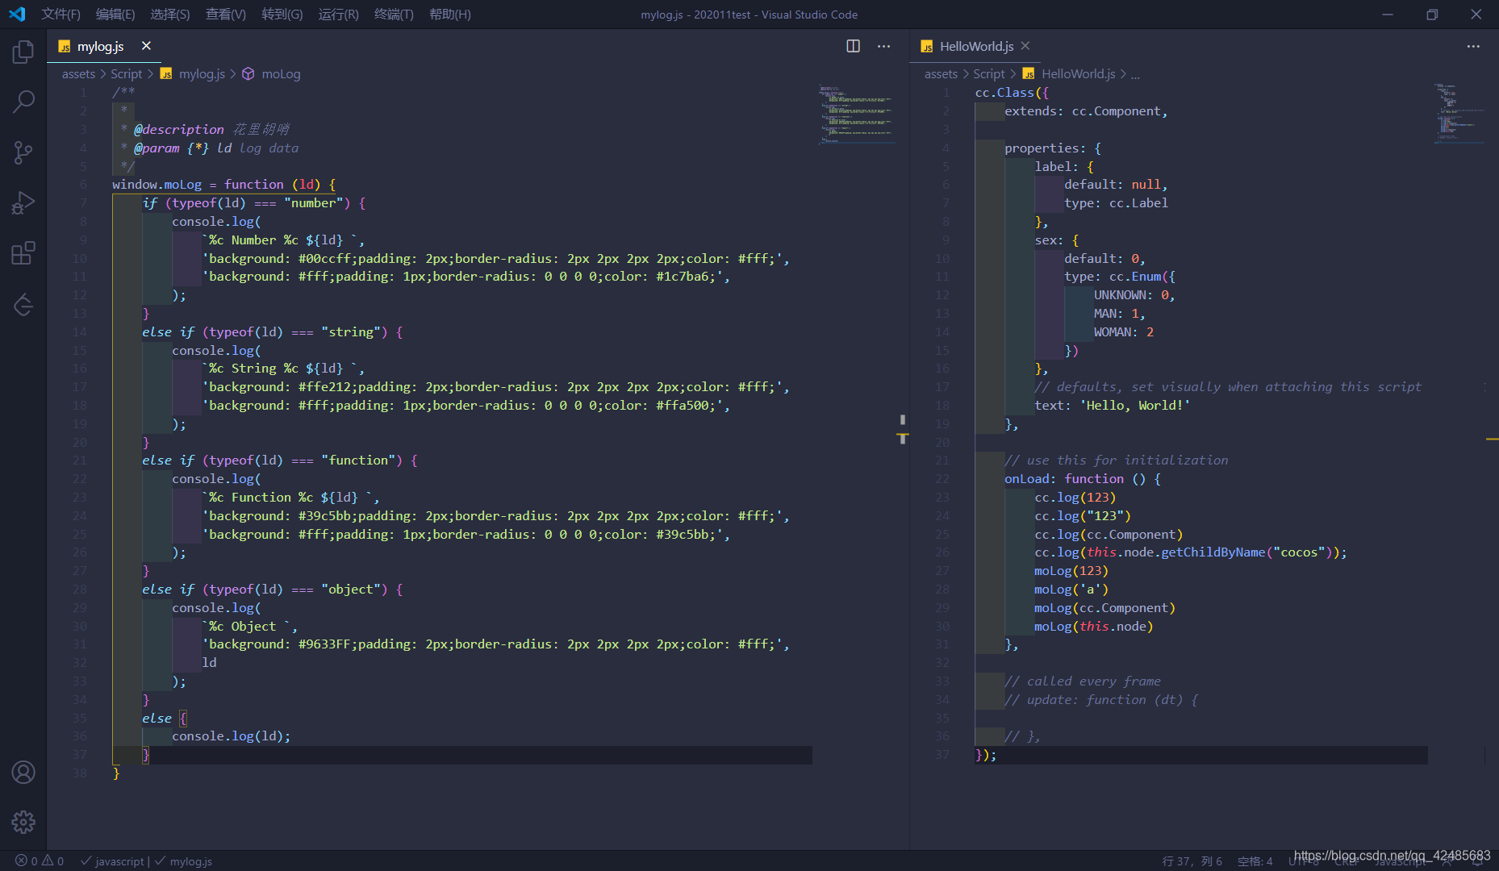Click moLog symbol icon in breadcrumb
The image size is (1499, 871).
[248, 73]
